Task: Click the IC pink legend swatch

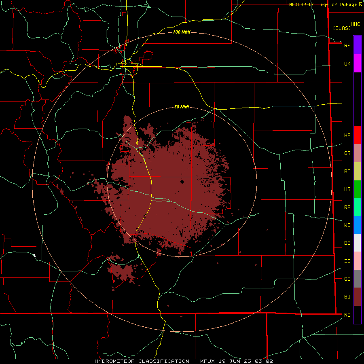Action: [x=357, y=261]
